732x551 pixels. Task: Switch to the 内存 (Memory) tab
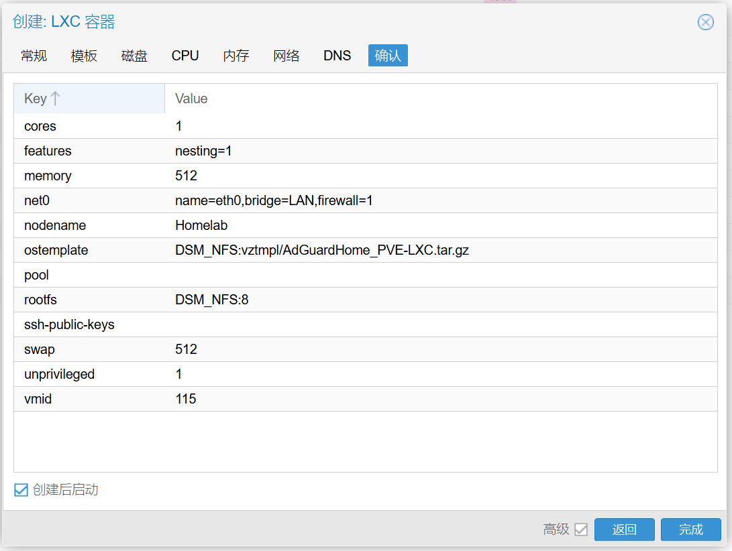[x=236, y=56]
